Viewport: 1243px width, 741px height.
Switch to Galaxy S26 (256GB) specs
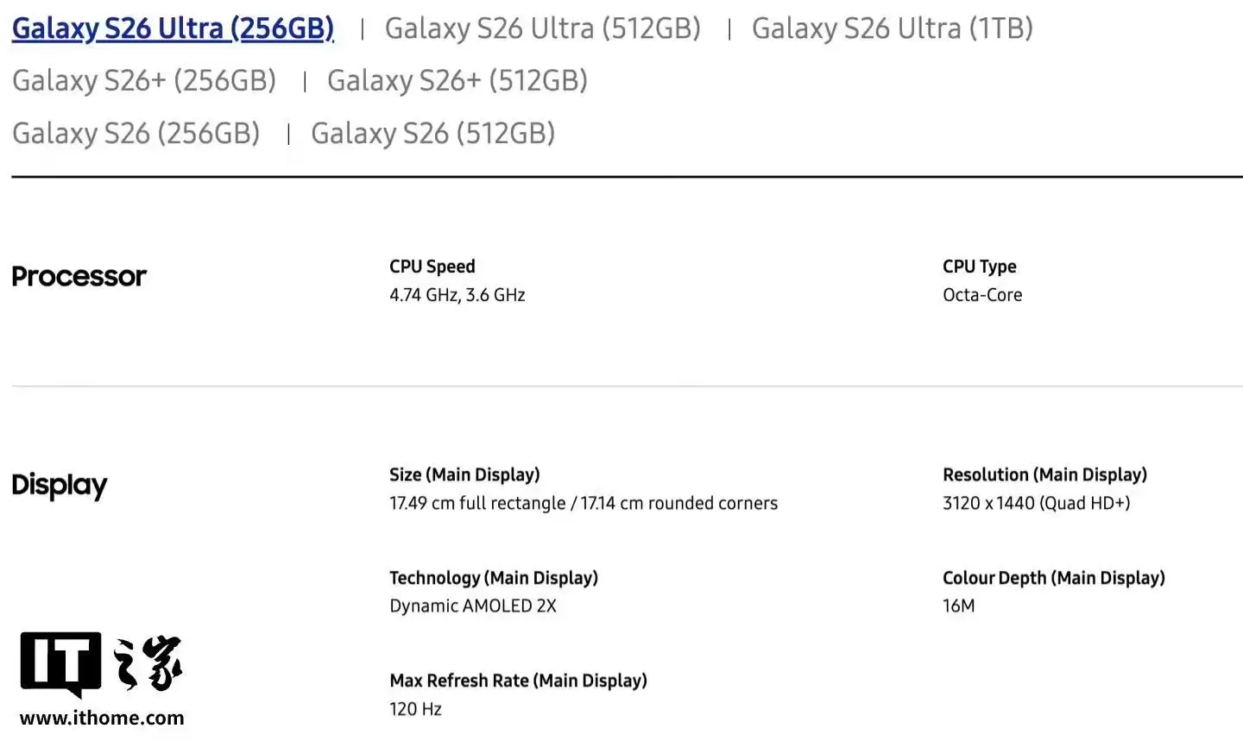click(x=136, y=133)
